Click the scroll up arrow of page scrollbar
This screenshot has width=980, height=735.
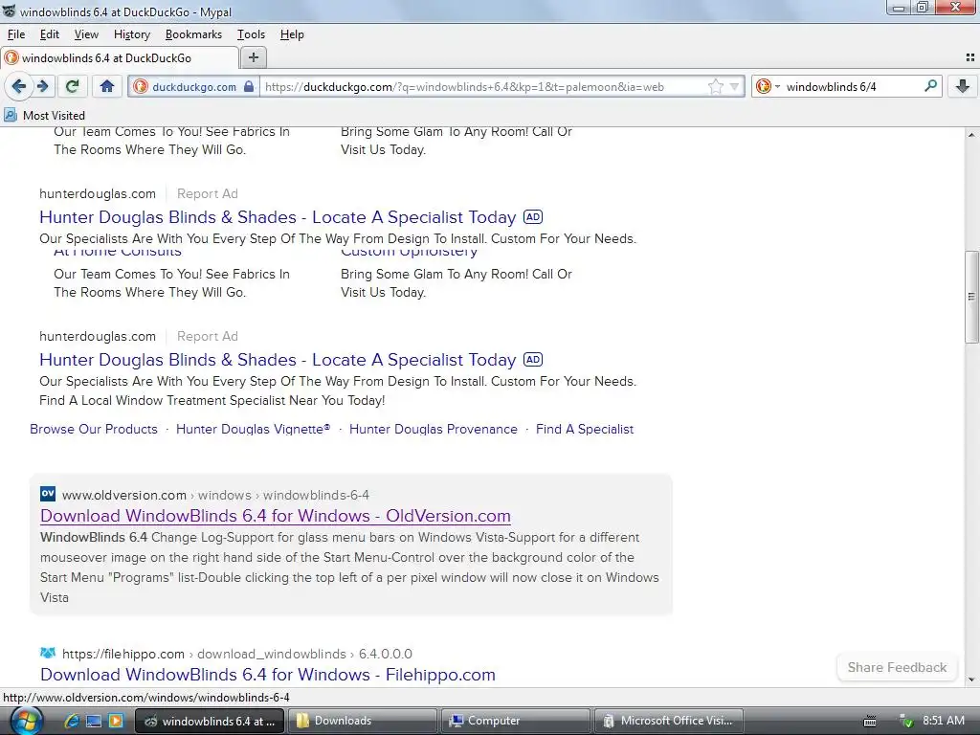point(971,134)
